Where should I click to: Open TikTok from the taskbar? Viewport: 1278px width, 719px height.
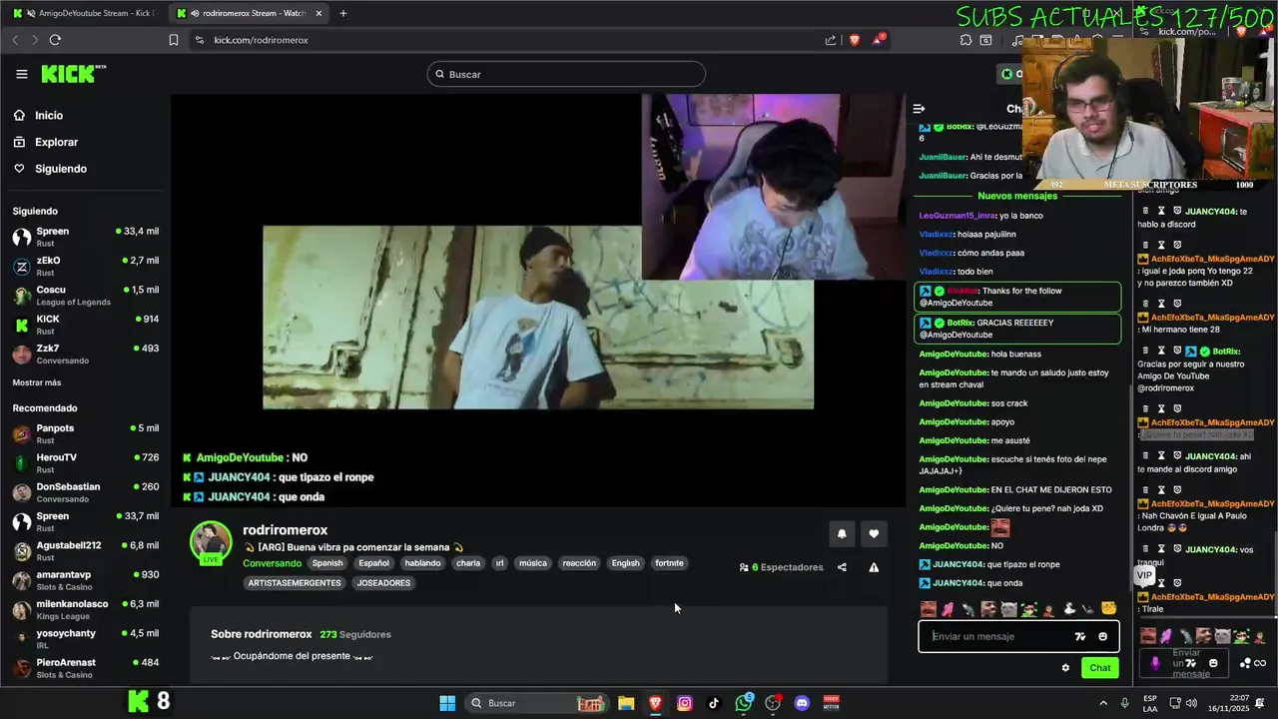(714, 703)
